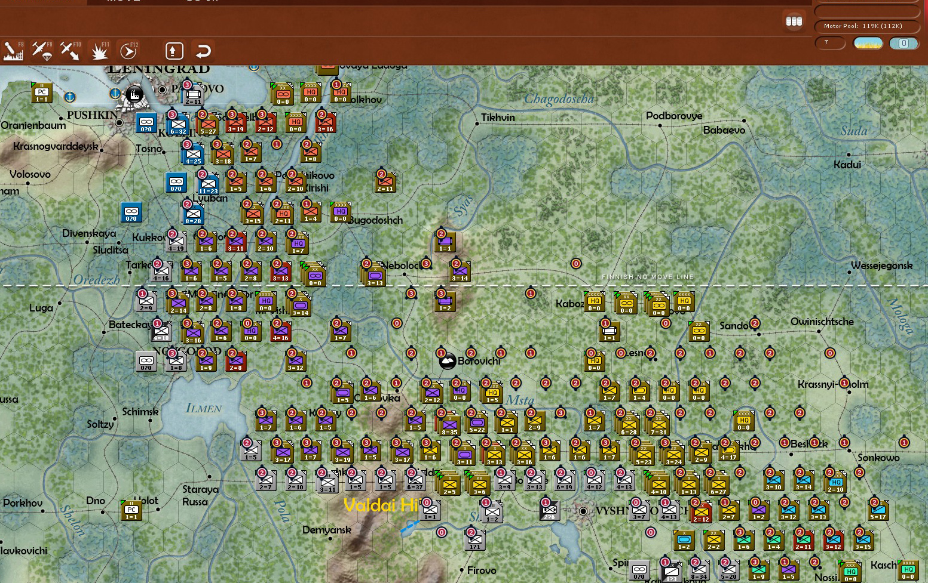Select the blue 11=23 unit near Lyuban
Viewport: 928px width, 583px height.
click(207, 184)
